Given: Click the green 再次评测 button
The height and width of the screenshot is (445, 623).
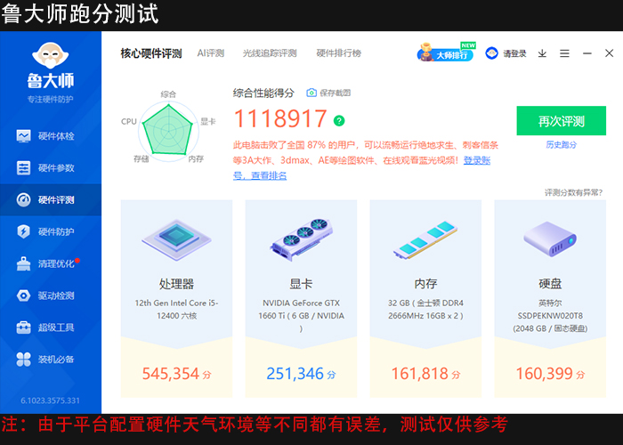Looking at the screenshot, I should [x=561, y=120].
